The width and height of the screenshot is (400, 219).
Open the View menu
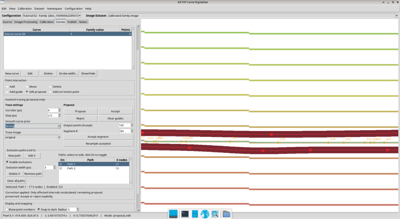click(12, 9)
